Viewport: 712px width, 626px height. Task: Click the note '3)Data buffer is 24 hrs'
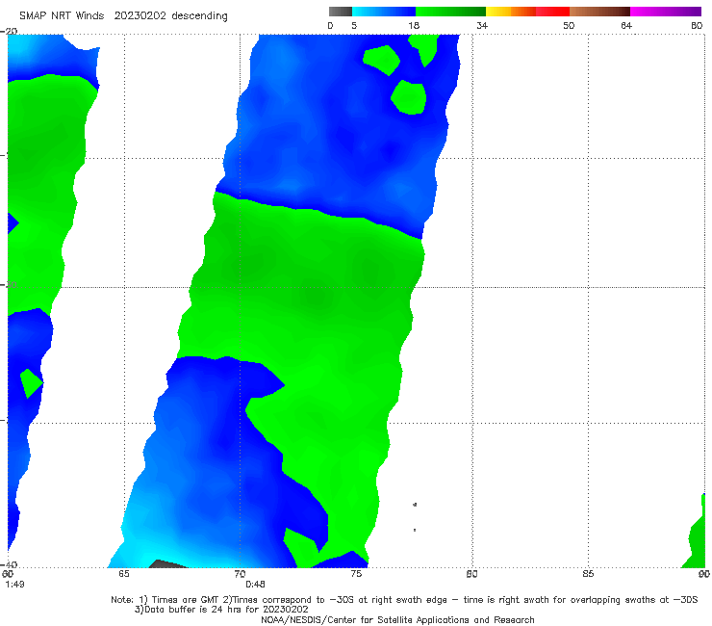221,610
